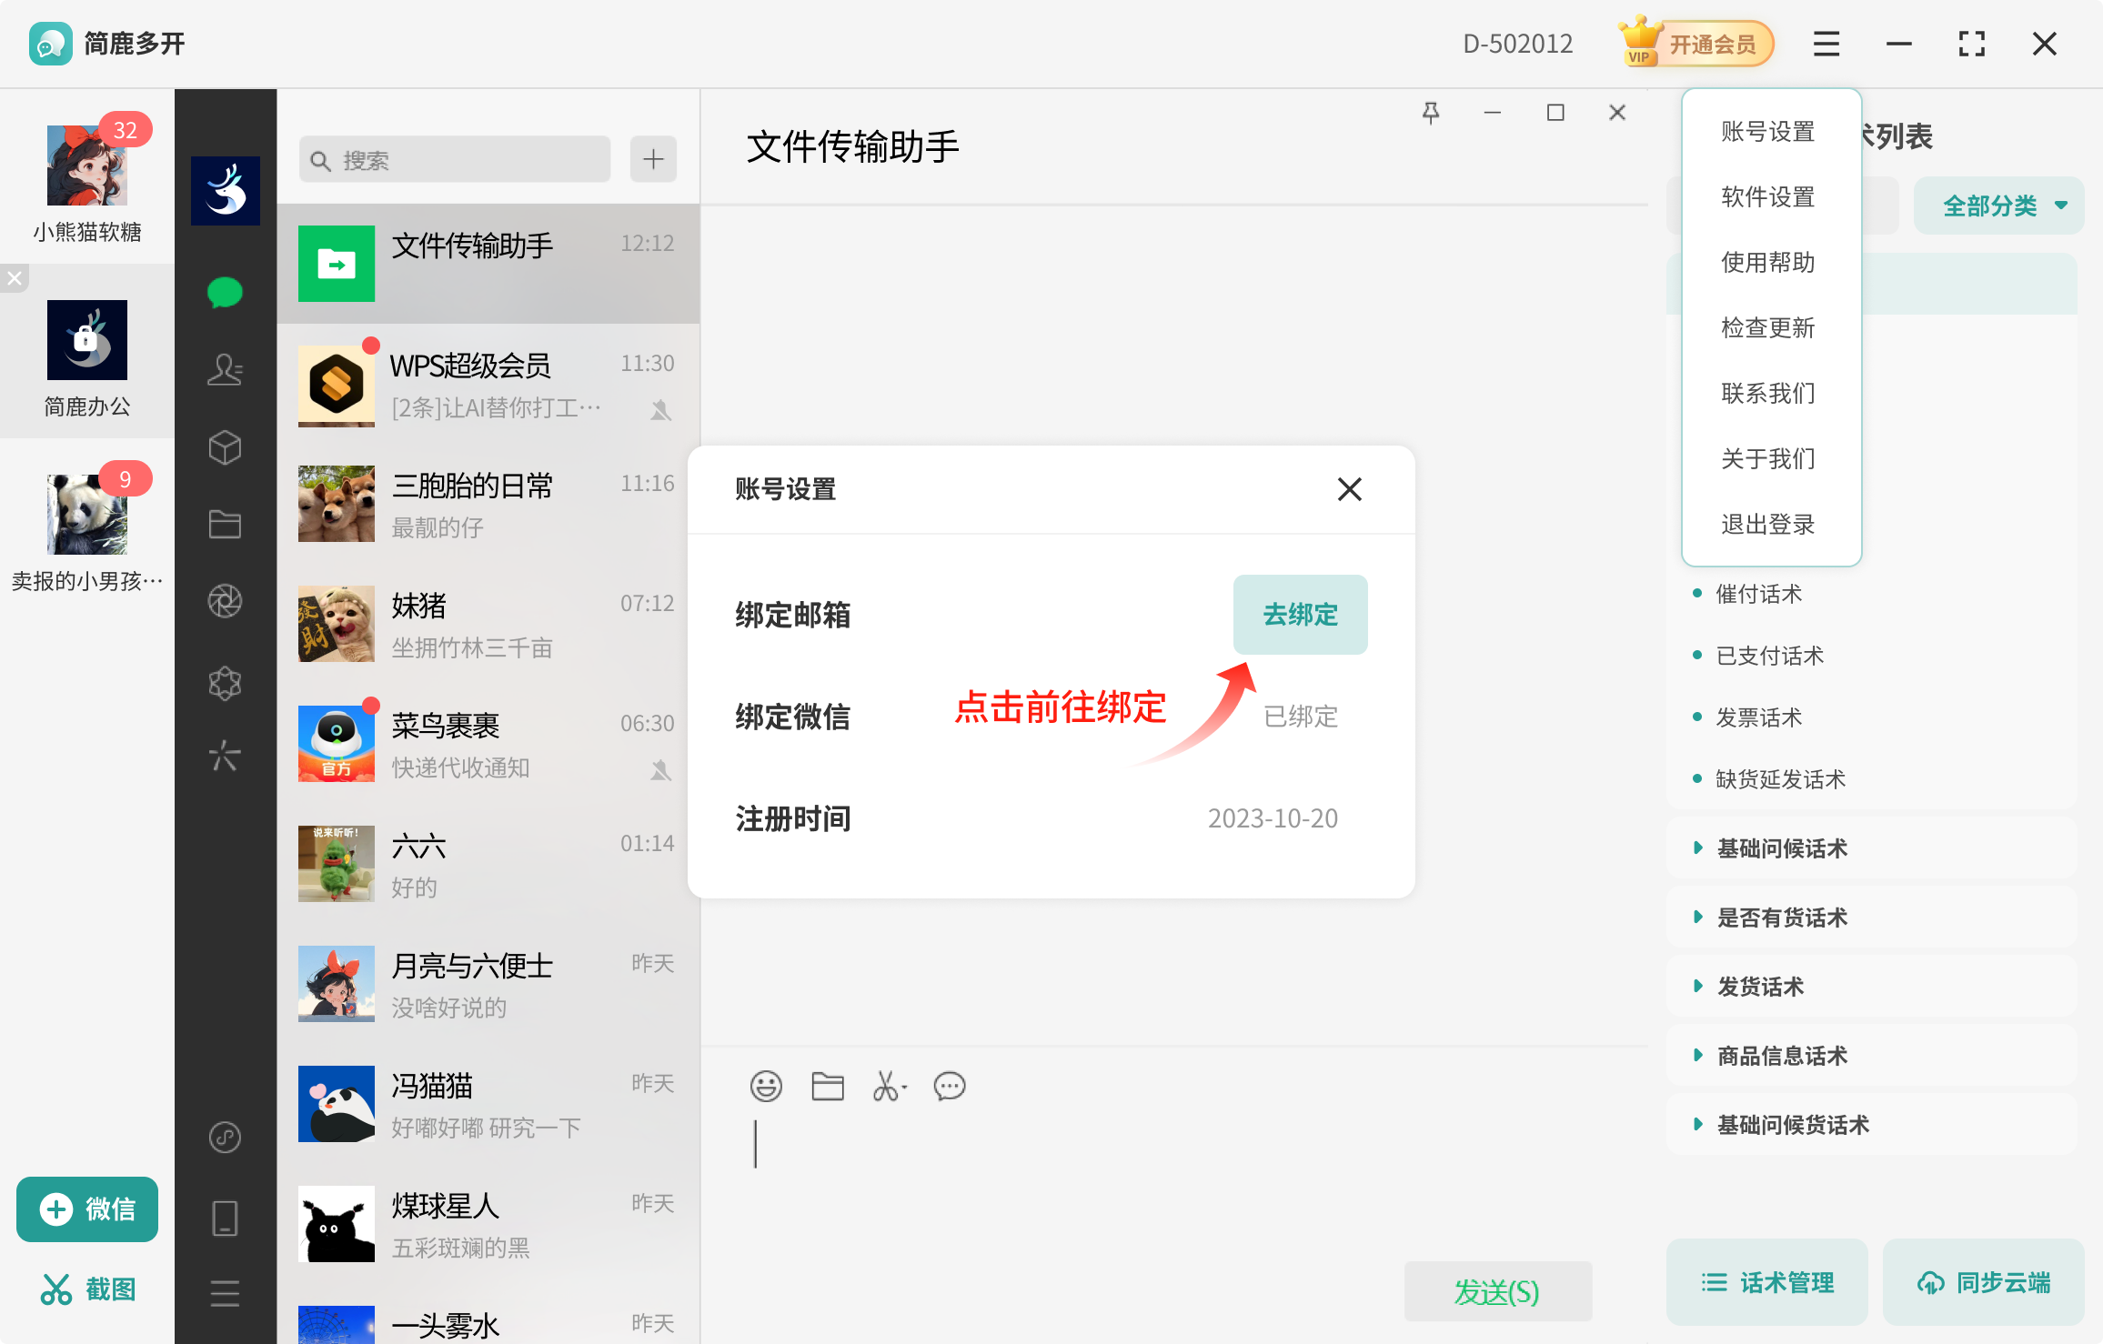Click the pin window icon

click(x=1431, y=113)
